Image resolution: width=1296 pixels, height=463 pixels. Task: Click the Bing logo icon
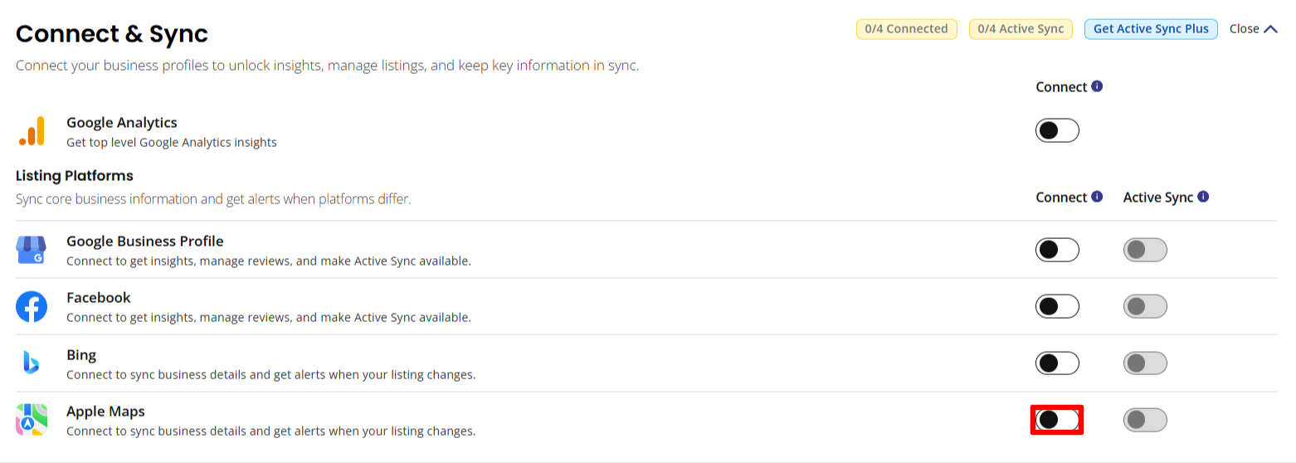coord(32,363)
